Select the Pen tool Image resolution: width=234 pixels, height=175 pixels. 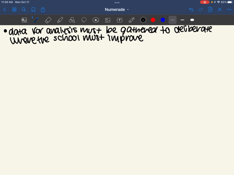point(36,20)
